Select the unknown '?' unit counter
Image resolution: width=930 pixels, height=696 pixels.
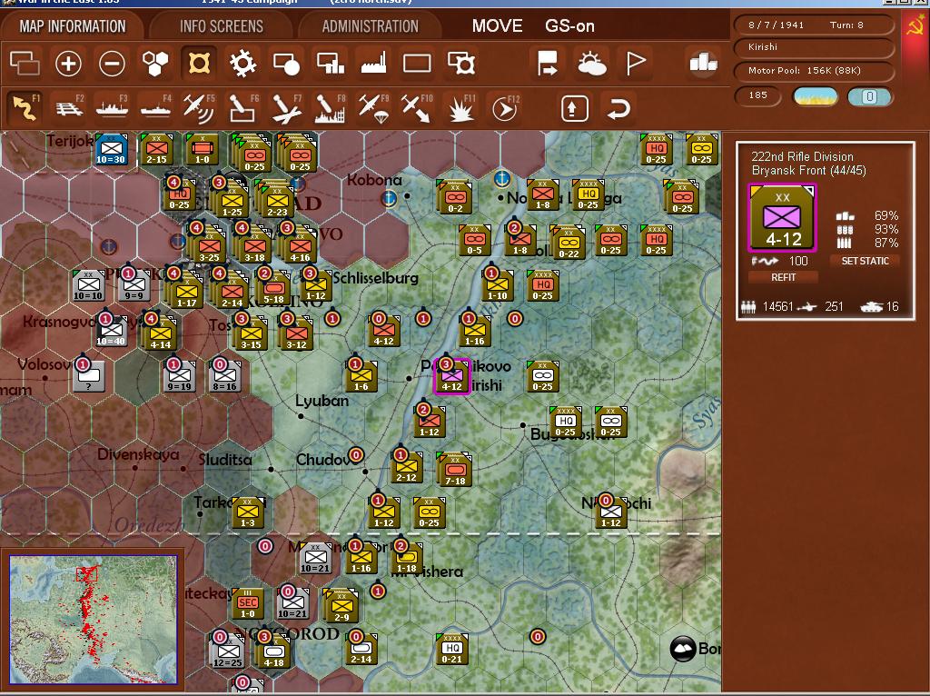pos(89,376)
